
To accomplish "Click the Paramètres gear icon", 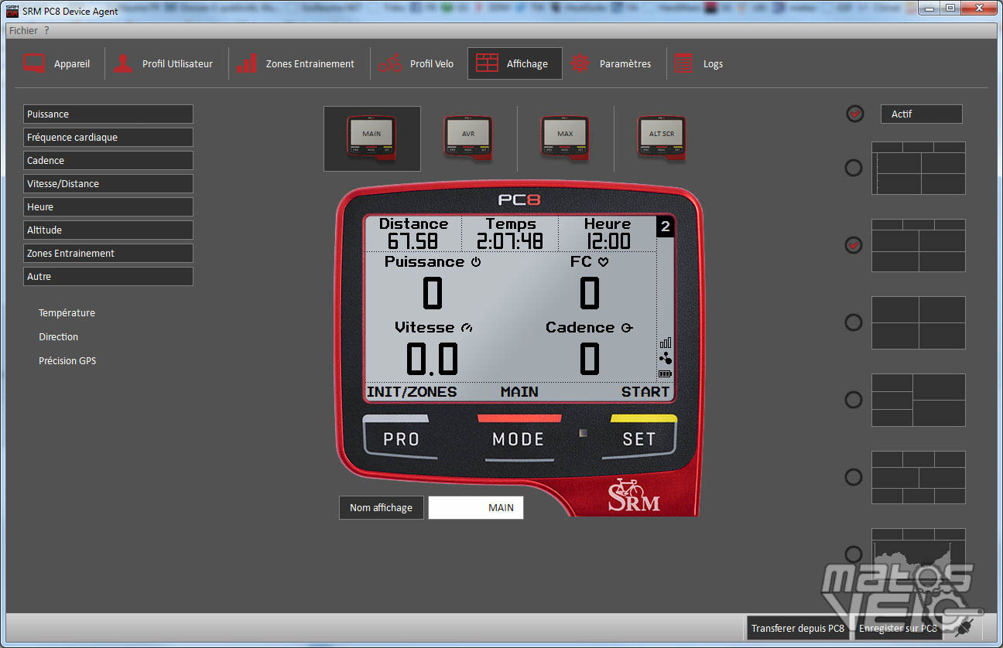I will (580, 63).
